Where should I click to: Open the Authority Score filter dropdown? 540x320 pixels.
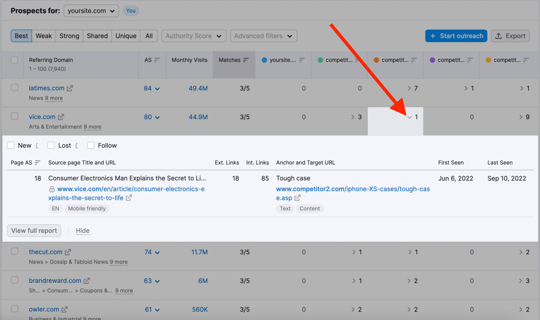(x=194, y=36)
